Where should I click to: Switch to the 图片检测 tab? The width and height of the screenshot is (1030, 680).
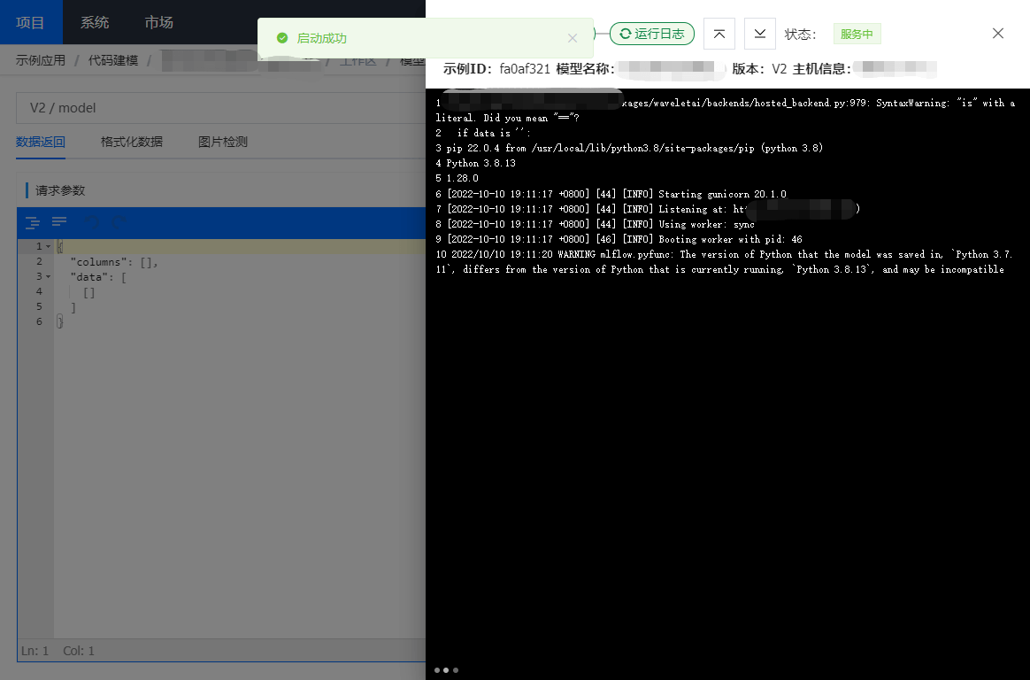223,142
